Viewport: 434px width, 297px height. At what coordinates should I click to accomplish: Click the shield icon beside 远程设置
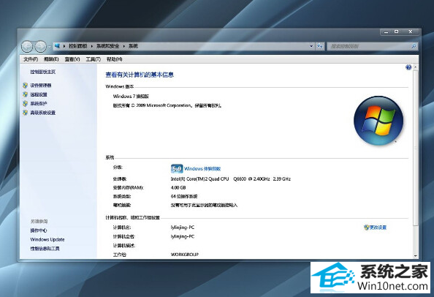(x=25, y=94)
